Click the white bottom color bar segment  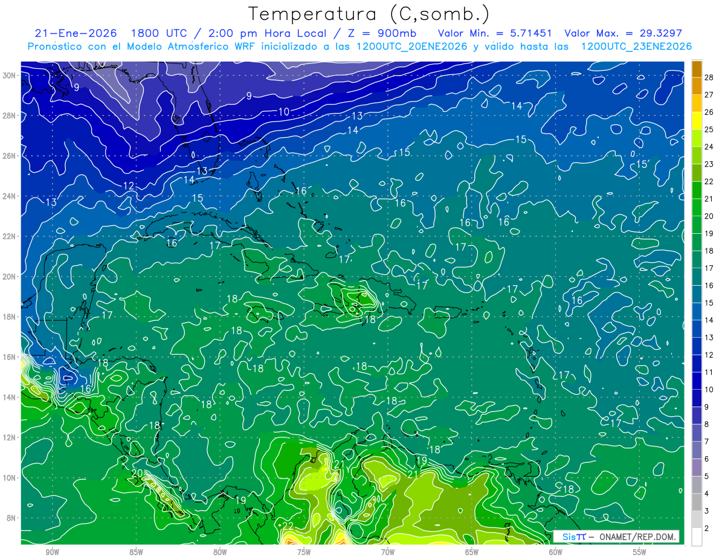[x=697, y=537]
